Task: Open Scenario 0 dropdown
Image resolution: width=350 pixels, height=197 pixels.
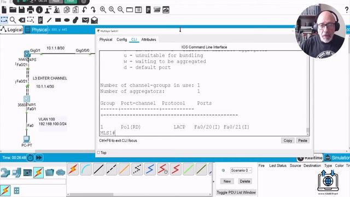Action: pos(241,170)
